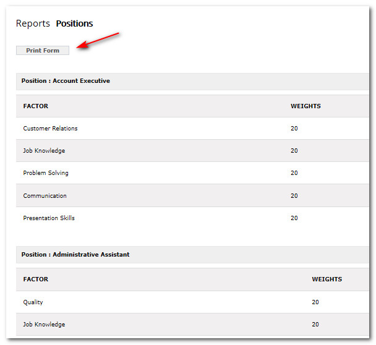Image resolution: width=376 pixels, height=345 pixels.
Task: Click the Position : Account Executive header
Action: pyautogui.click(x=66, y=81)
